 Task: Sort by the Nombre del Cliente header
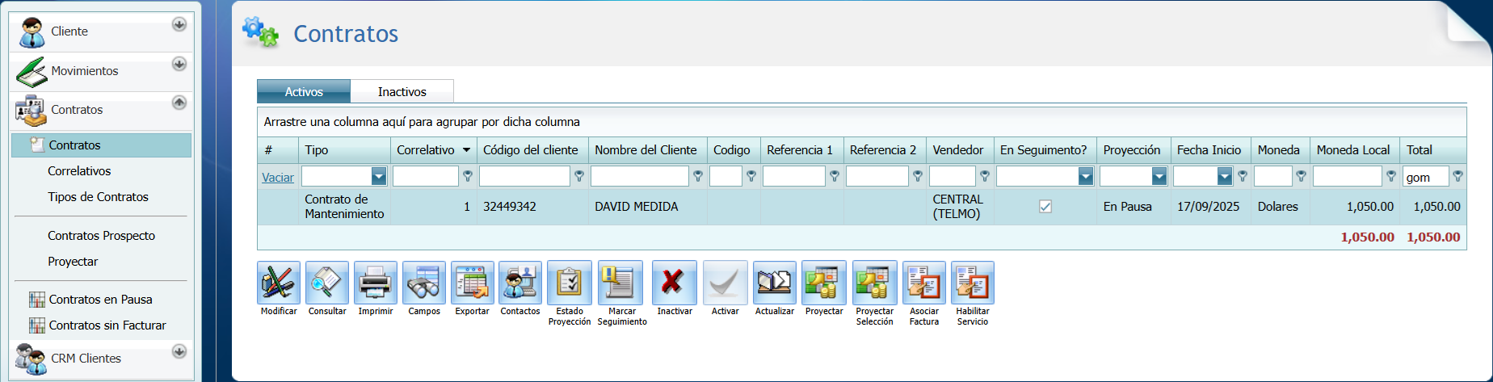pyautogui.click(x=646, y=150)
